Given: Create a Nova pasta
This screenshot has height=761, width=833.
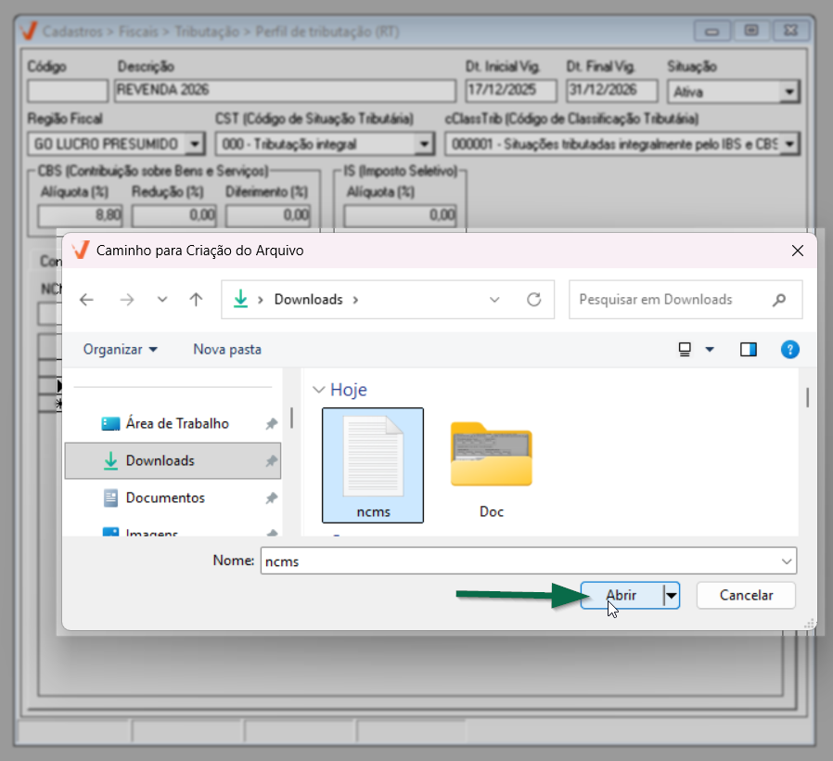Looking at the screenshot, I should click(x=227, y=349).
